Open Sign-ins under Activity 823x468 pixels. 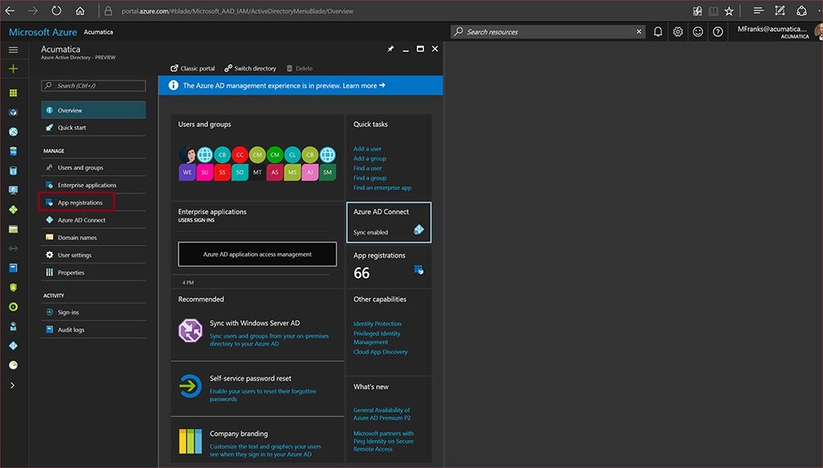tap(93, 311)
